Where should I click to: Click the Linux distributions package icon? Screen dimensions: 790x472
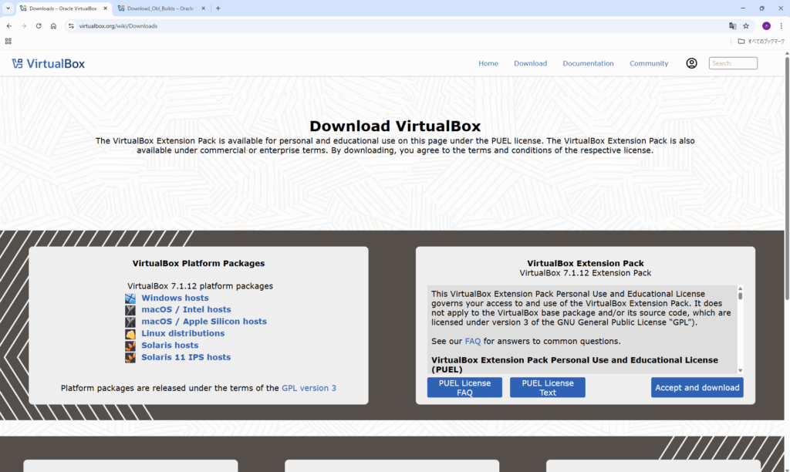click(x=130, y=333)
